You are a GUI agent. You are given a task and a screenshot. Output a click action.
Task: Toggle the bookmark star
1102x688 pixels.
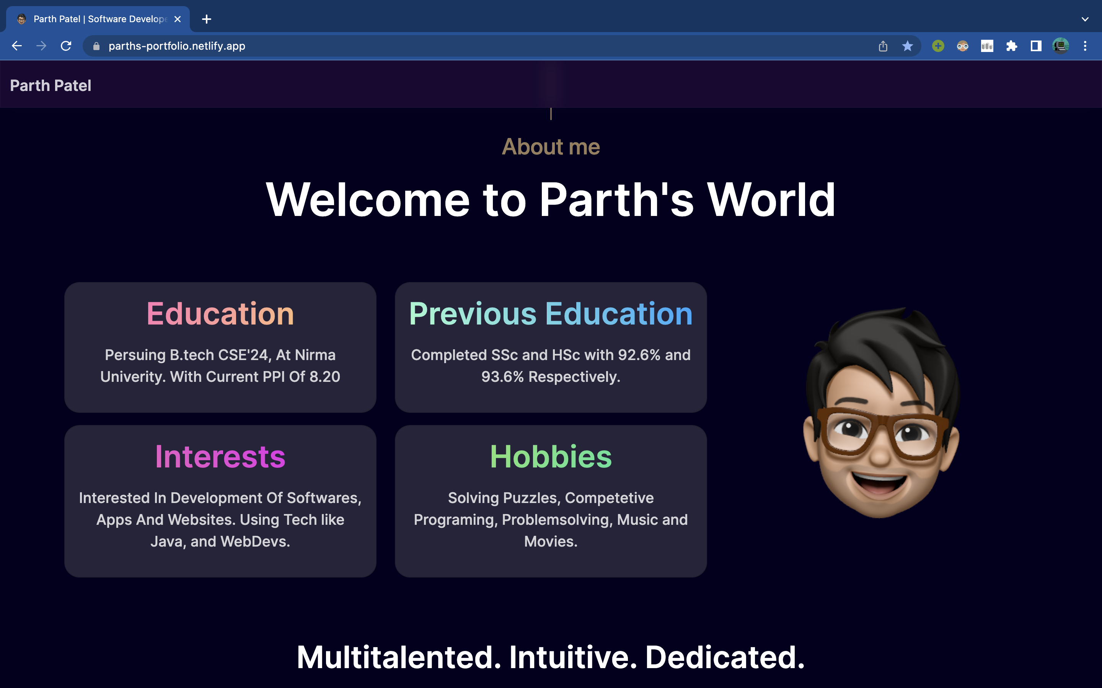(x=908, y=46)
